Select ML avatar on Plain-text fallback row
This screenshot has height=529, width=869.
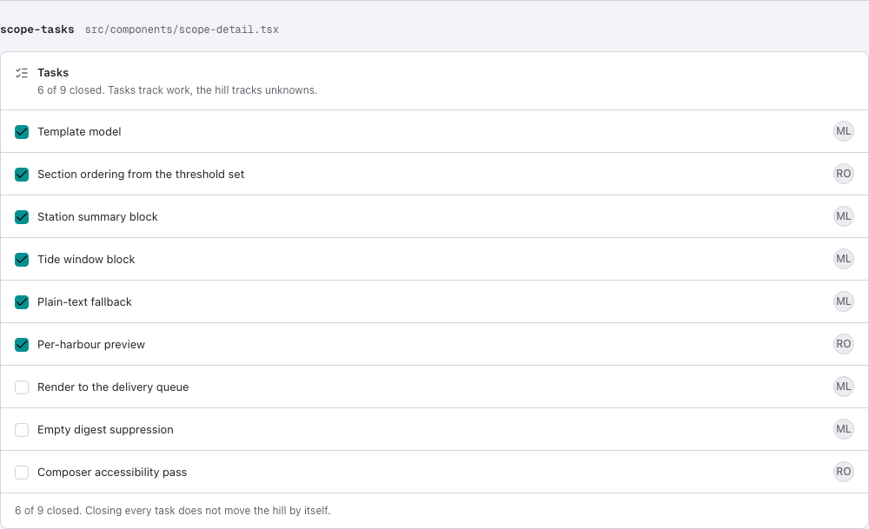844,302
